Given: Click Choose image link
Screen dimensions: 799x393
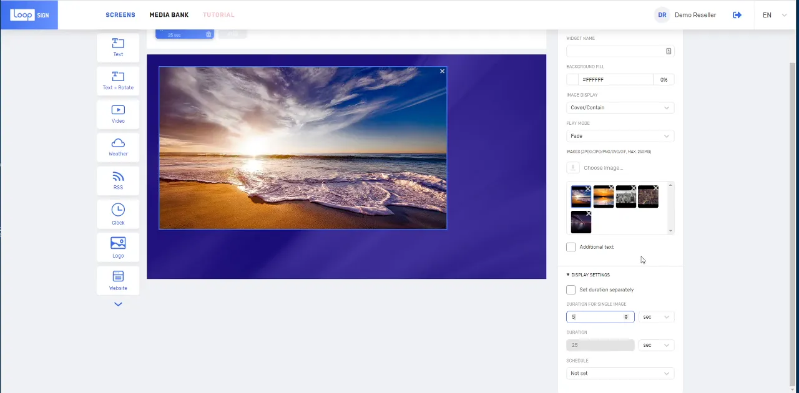Looking at the screenshot, I should [x=604, y=168].
